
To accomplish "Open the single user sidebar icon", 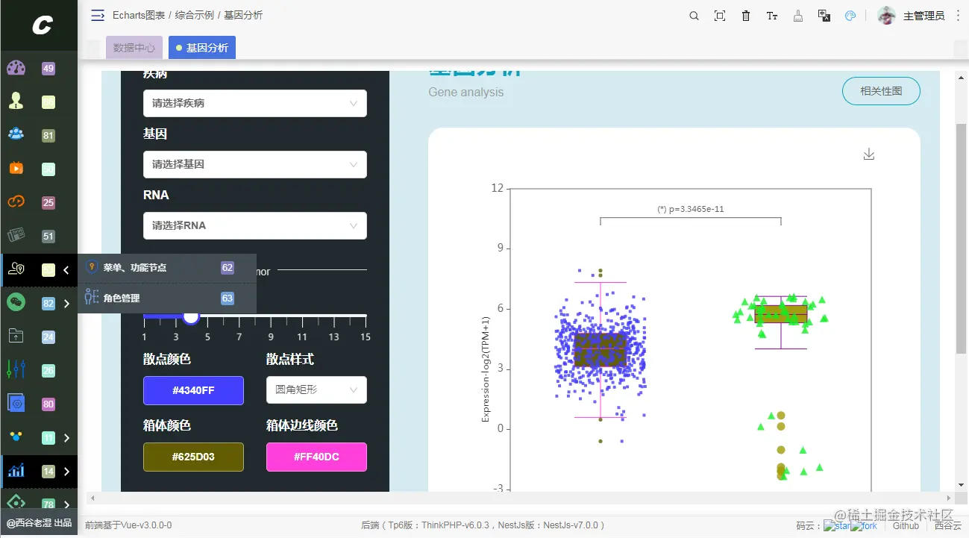I will pyautogui.click(x=16, y=101).
